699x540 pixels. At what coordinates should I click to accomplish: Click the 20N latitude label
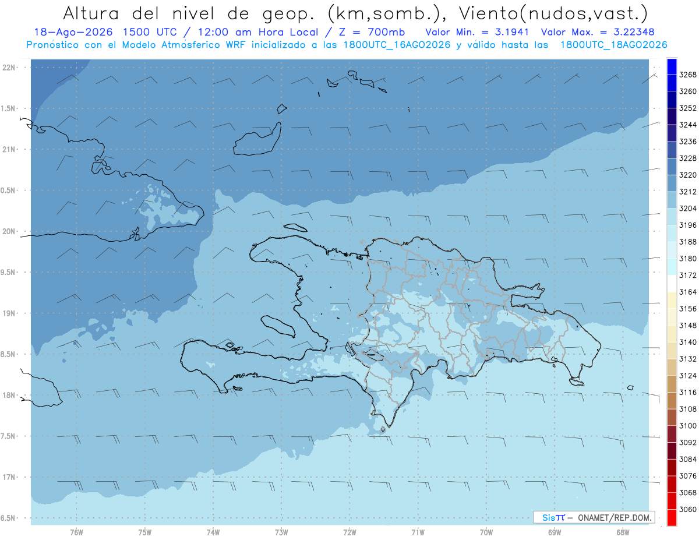pos(9,231)
